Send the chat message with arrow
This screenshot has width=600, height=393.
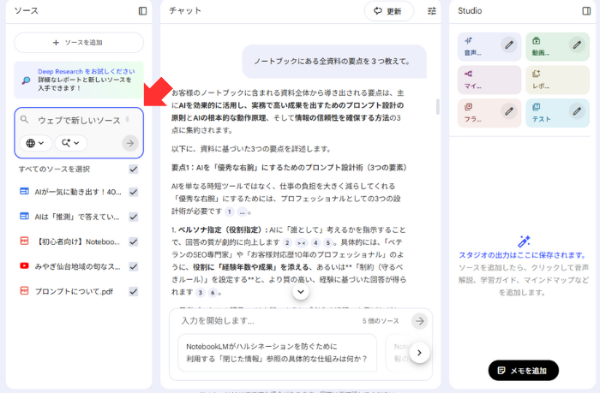point(420,321)
